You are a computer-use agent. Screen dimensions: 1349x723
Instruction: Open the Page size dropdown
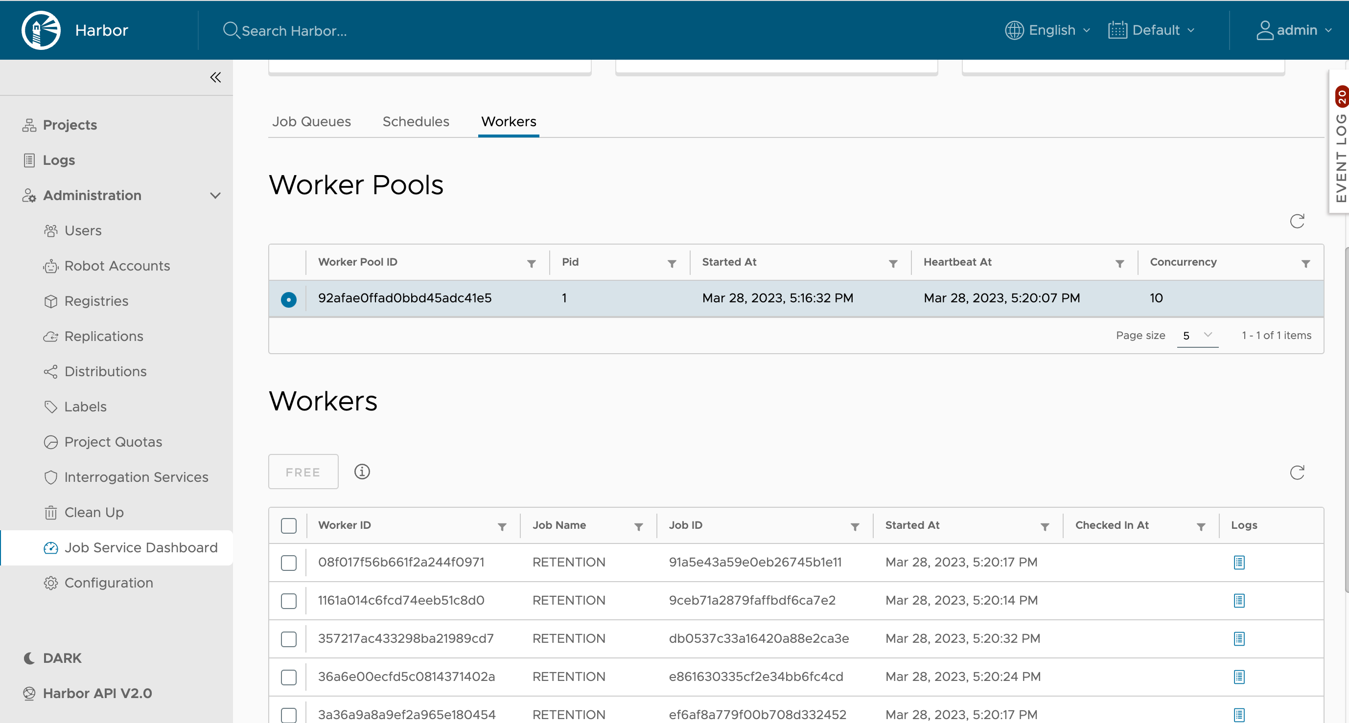[x=1197, y=336]
